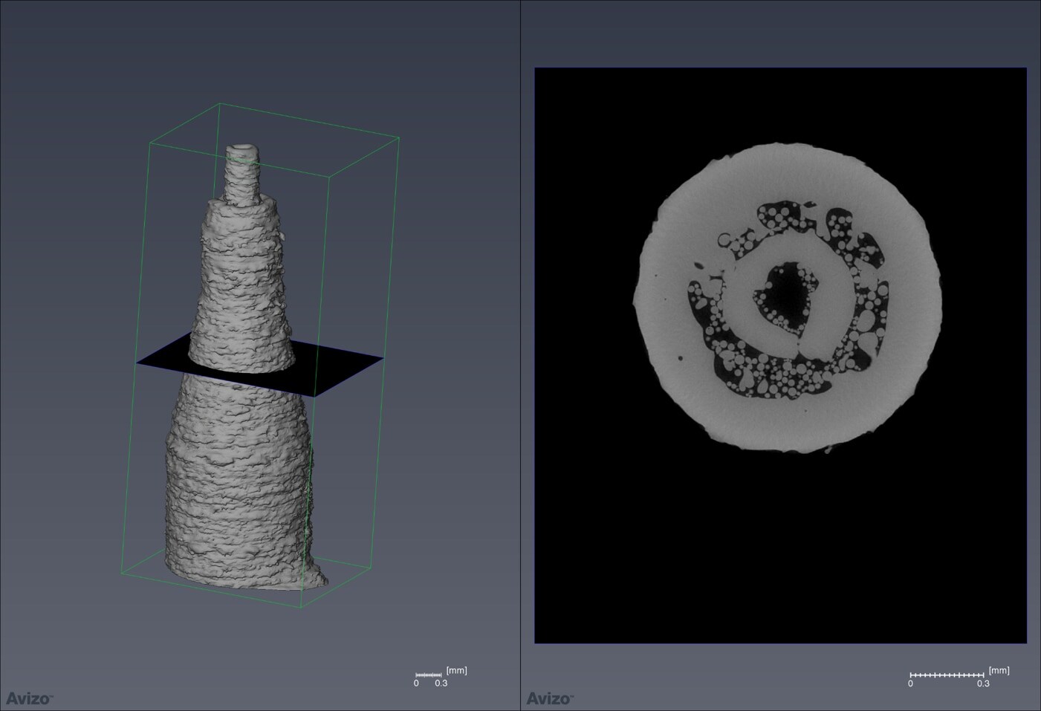Click the top corner of the green bounding box
Screen dimensions: 1041x711
click(x=220, y=104)
